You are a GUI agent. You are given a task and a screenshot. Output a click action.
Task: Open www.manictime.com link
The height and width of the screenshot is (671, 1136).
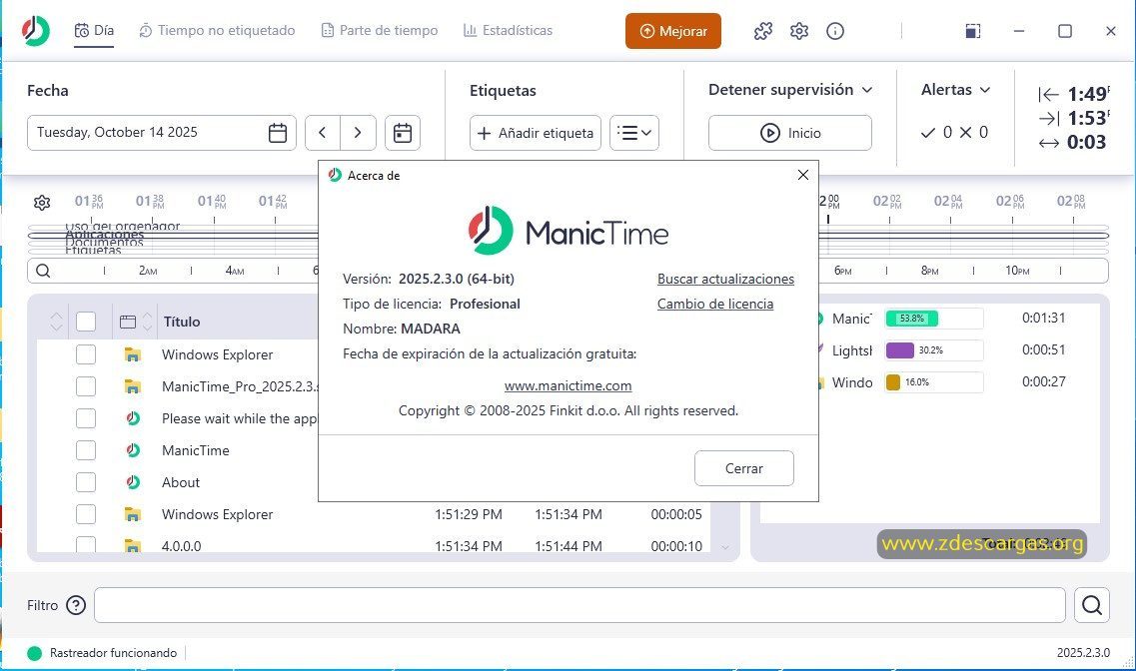(568, 385)
